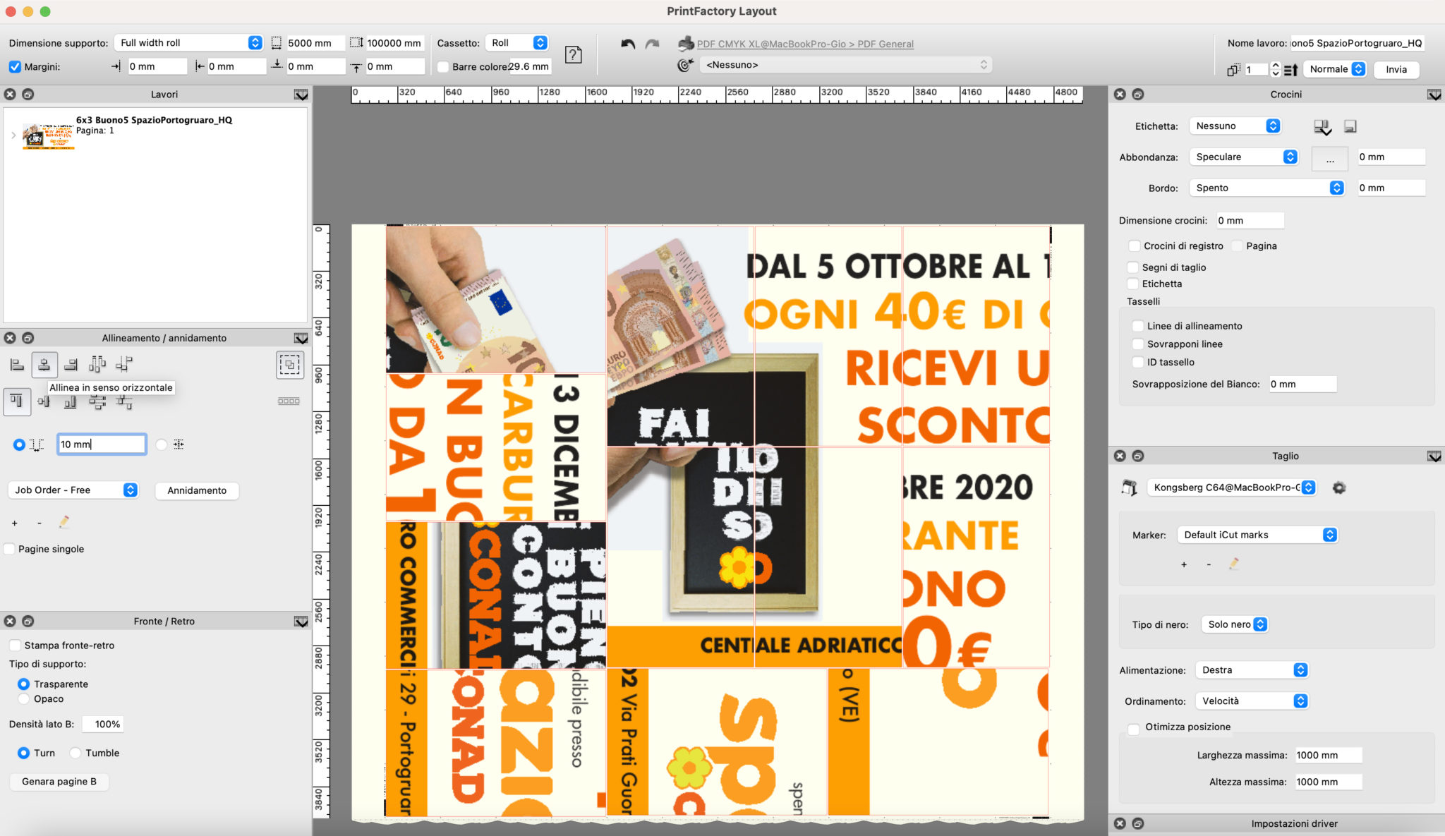Screen dimensions: 1445x836
Task: Click the PDF CMYK XL@MacBookPro-Gio link
Action: pyautogui.click(x=804, y=44)
